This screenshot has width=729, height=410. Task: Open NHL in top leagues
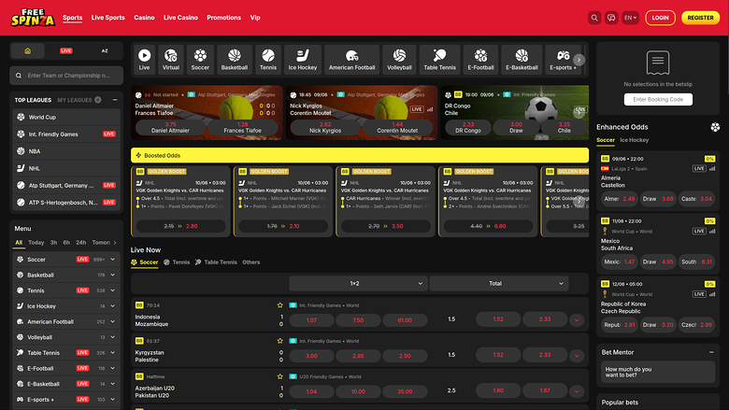pos(66,168)
